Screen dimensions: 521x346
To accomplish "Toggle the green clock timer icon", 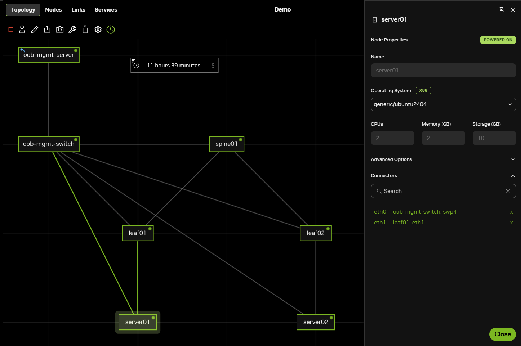I will tap(111, 30).
